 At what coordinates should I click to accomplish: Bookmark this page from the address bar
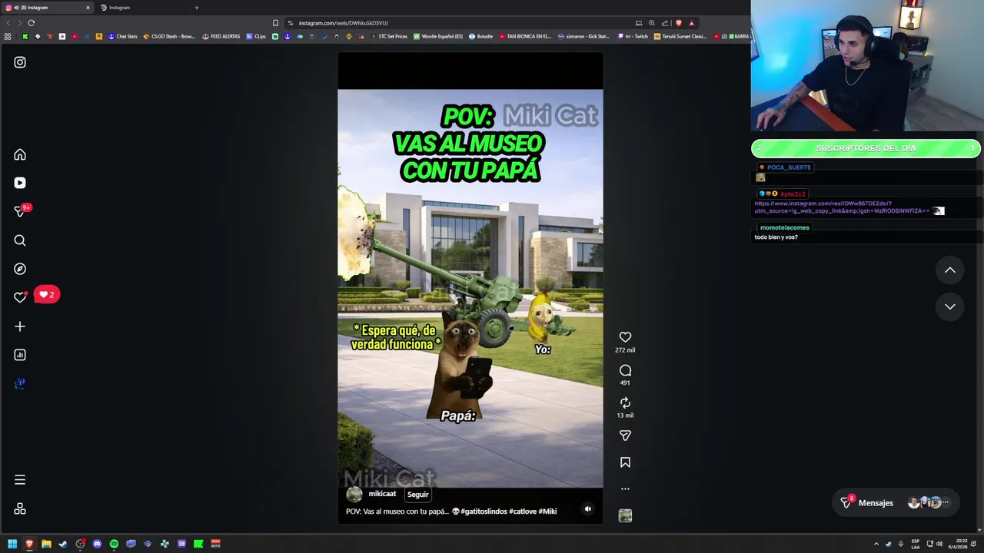(x=275, y=23)
